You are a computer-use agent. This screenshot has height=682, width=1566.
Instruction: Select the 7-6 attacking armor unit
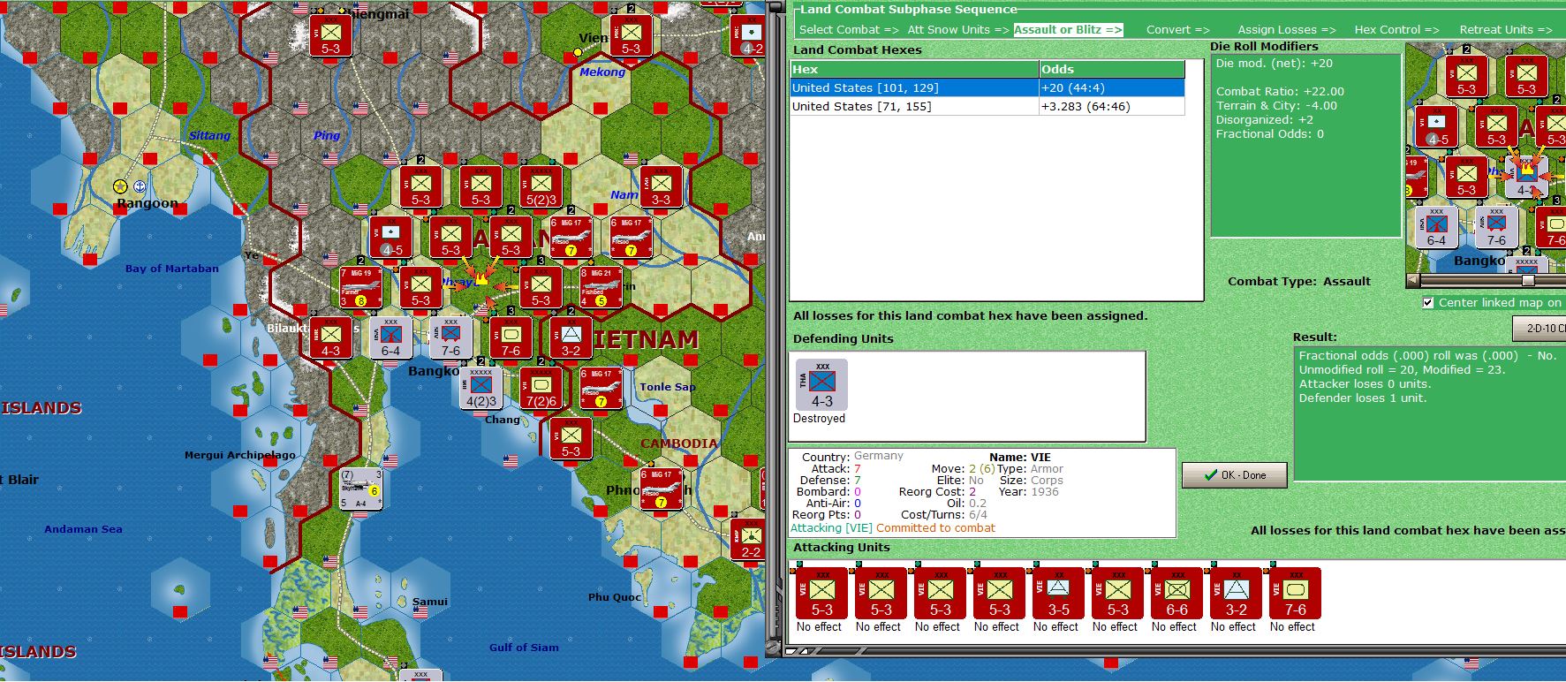tap(1295, 593)
